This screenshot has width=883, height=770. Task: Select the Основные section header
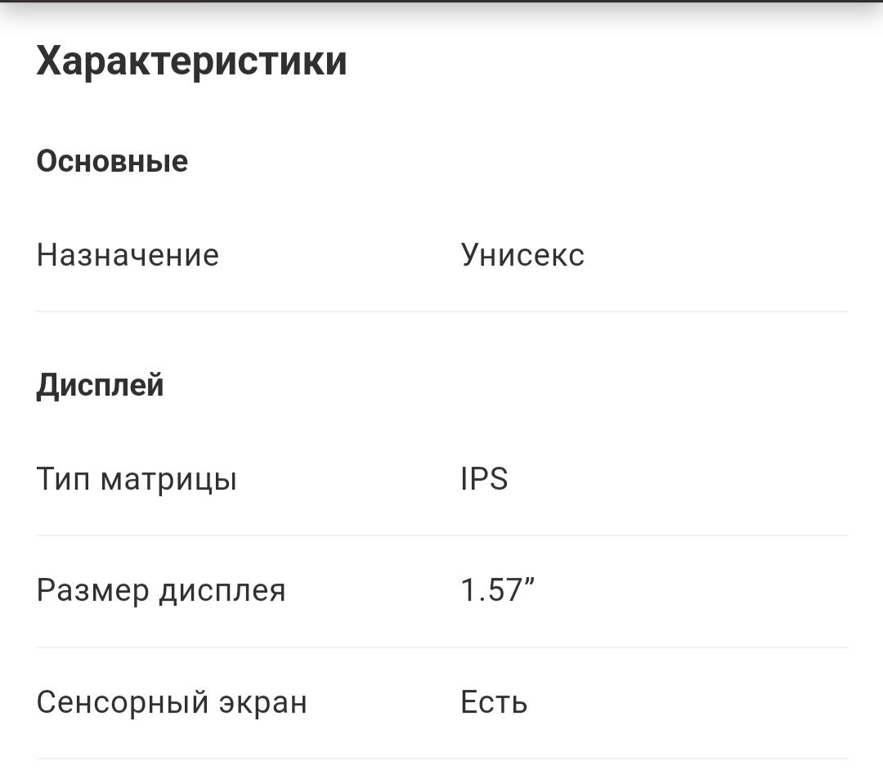tap(112, 162)
